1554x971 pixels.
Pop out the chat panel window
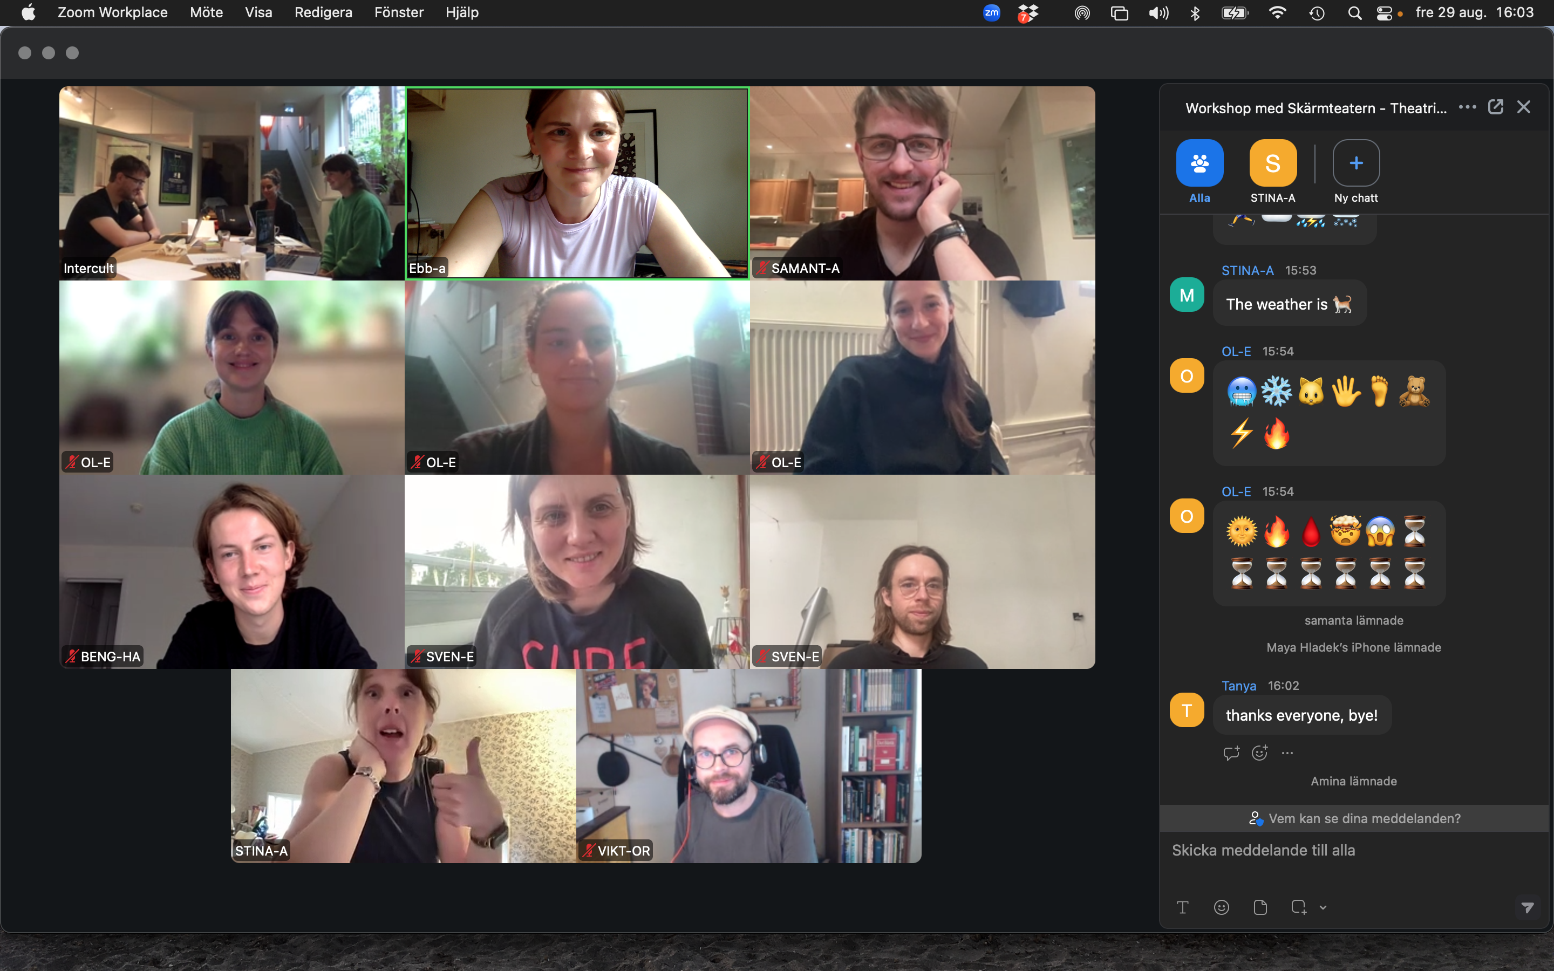(1496, 107)
